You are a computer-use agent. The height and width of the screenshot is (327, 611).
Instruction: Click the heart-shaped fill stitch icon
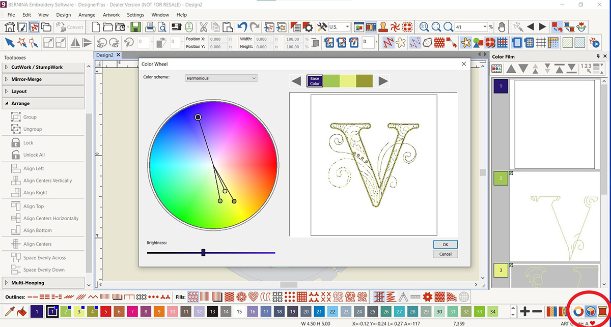(253, 296)
